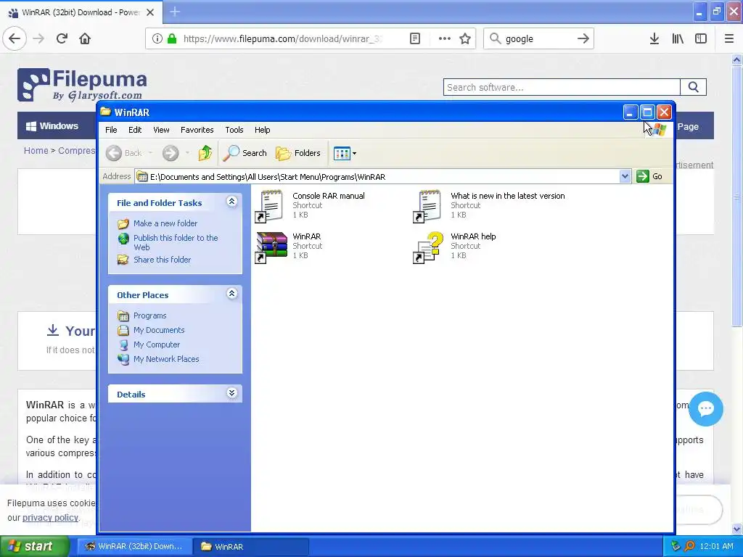The height and width of the screenshot is (557, 743).
Task: Click the Go button beside address bar
Action: [x=649, y=176]
